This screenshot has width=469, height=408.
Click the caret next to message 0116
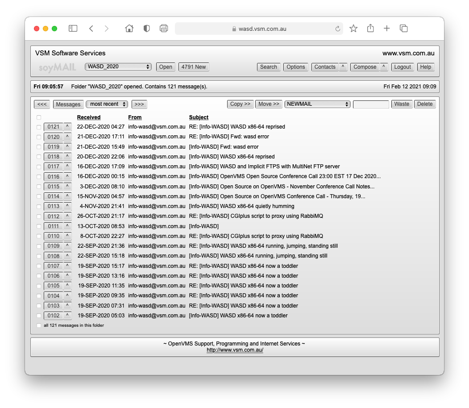67,177
